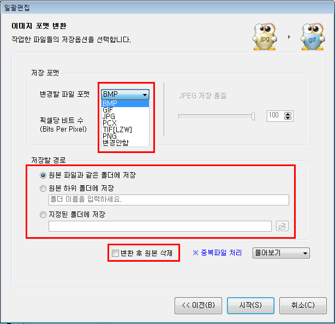Click the 시작(S) start button
The image size is (335, 324).
[x=250, y=305]
